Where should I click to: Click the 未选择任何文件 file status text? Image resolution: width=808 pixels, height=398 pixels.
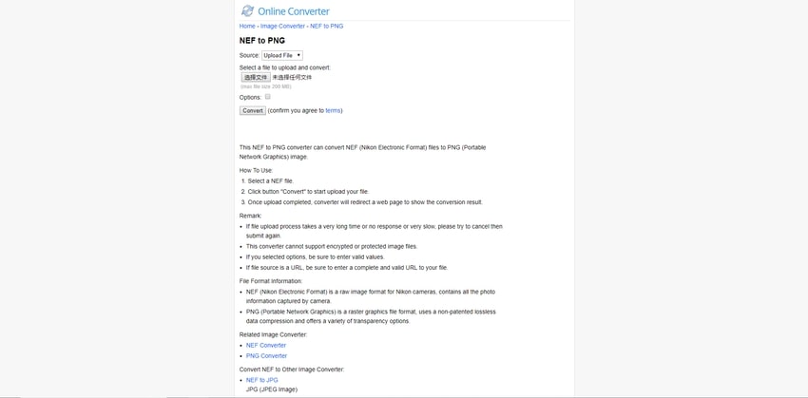293,77
